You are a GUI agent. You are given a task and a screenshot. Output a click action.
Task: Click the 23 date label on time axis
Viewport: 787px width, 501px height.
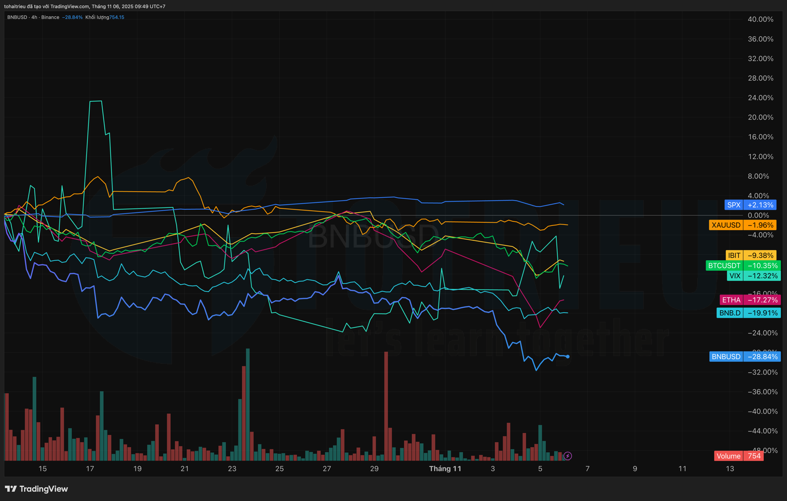click(232, 469)
